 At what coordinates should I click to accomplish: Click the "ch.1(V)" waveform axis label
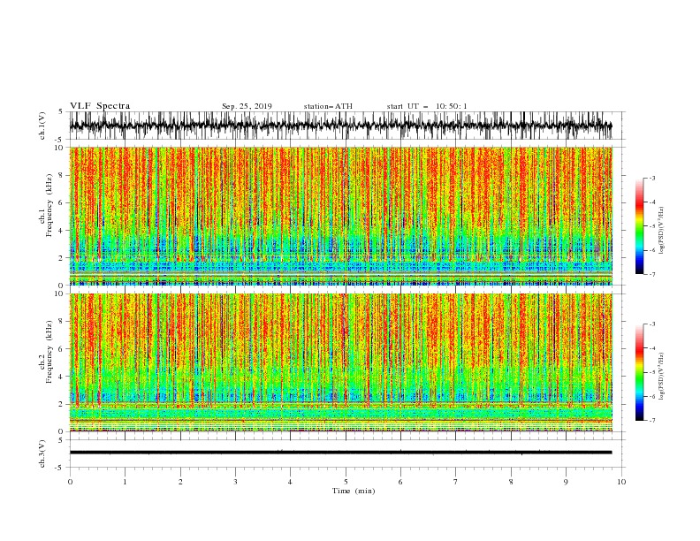tap(42, 126)
